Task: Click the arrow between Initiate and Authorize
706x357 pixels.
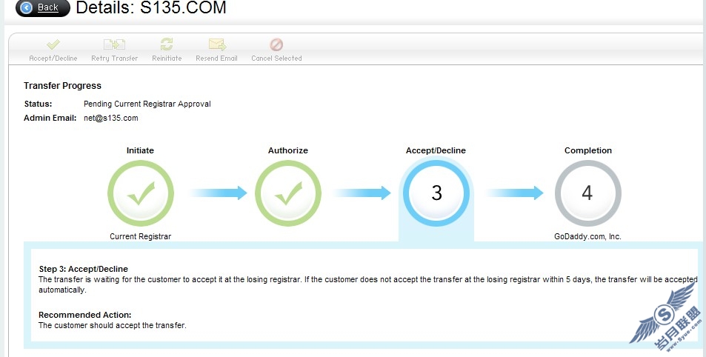Action: [218, 193]
